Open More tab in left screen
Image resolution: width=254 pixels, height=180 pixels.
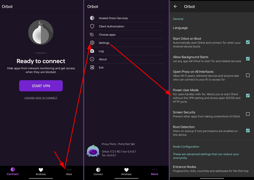click(69, 172)
